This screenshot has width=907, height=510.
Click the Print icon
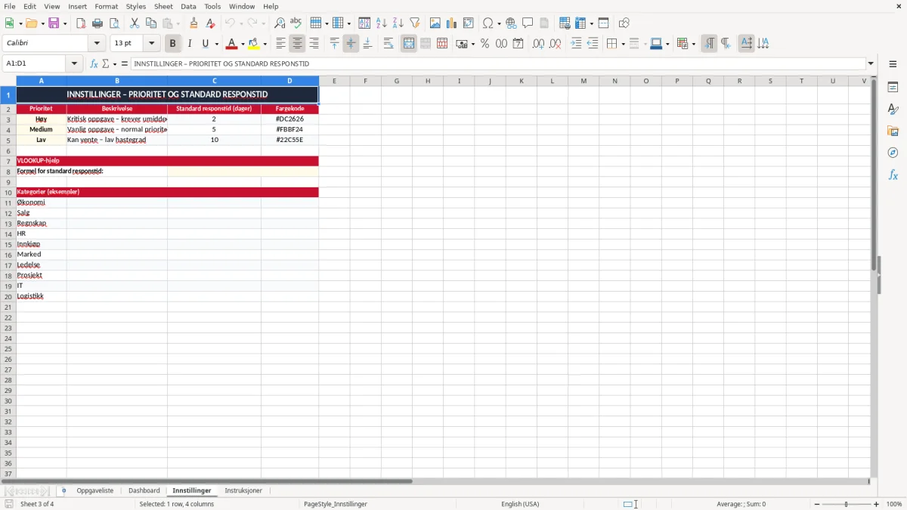tap(98, 23)
